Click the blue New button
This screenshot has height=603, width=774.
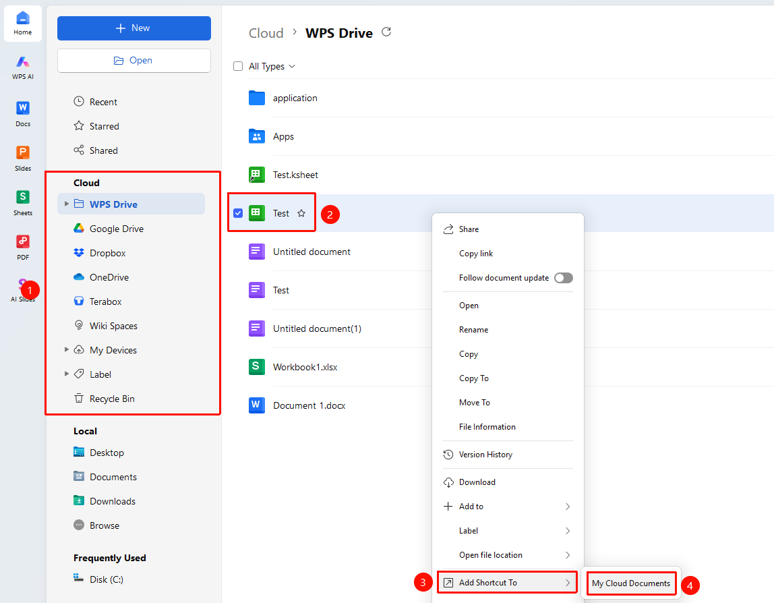coord(133,28)
